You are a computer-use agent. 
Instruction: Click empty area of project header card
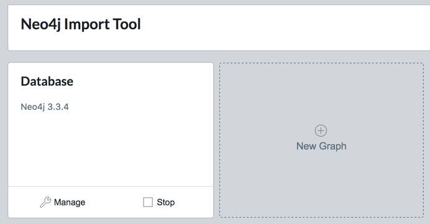click(274, 27)
